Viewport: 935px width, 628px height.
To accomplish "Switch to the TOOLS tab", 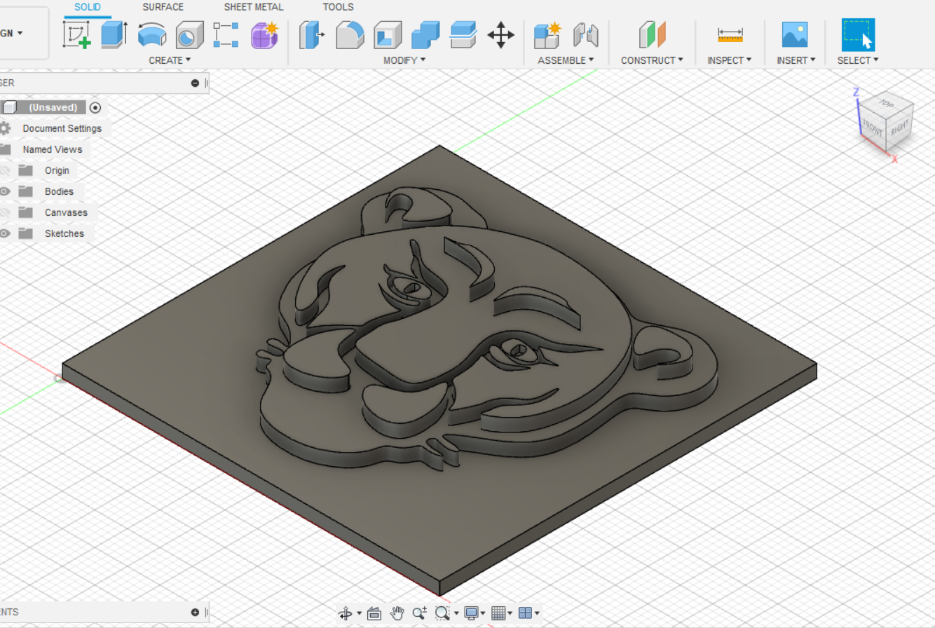I will pos(338,7).
